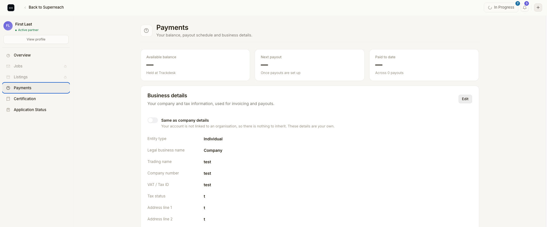
Task: Go Back to Superreach
Action: click(x=44, y=7)
